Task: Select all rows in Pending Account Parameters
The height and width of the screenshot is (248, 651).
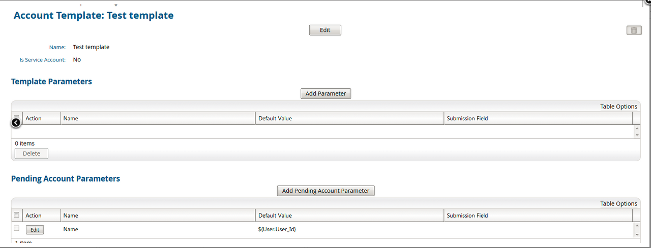Action: 17,215
